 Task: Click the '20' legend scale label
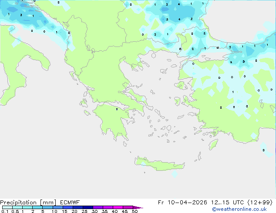click(74, 211)
